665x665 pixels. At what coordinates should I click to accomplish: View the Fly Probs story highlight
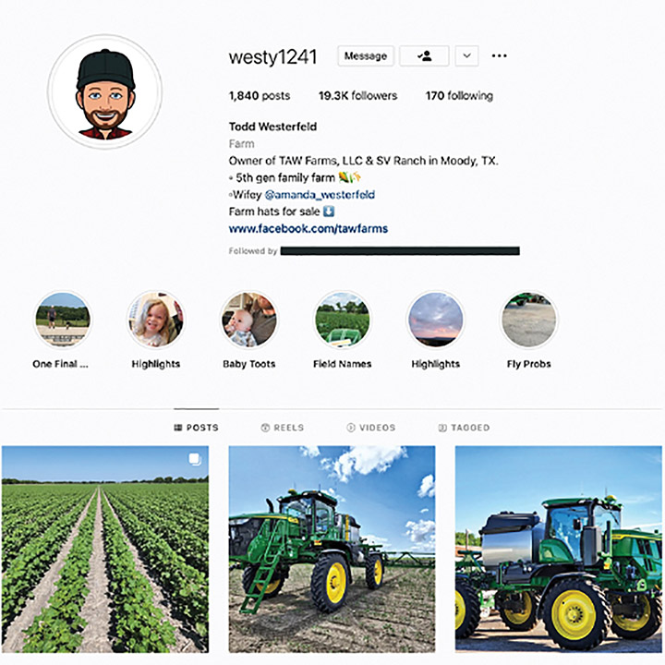(529, 320)
